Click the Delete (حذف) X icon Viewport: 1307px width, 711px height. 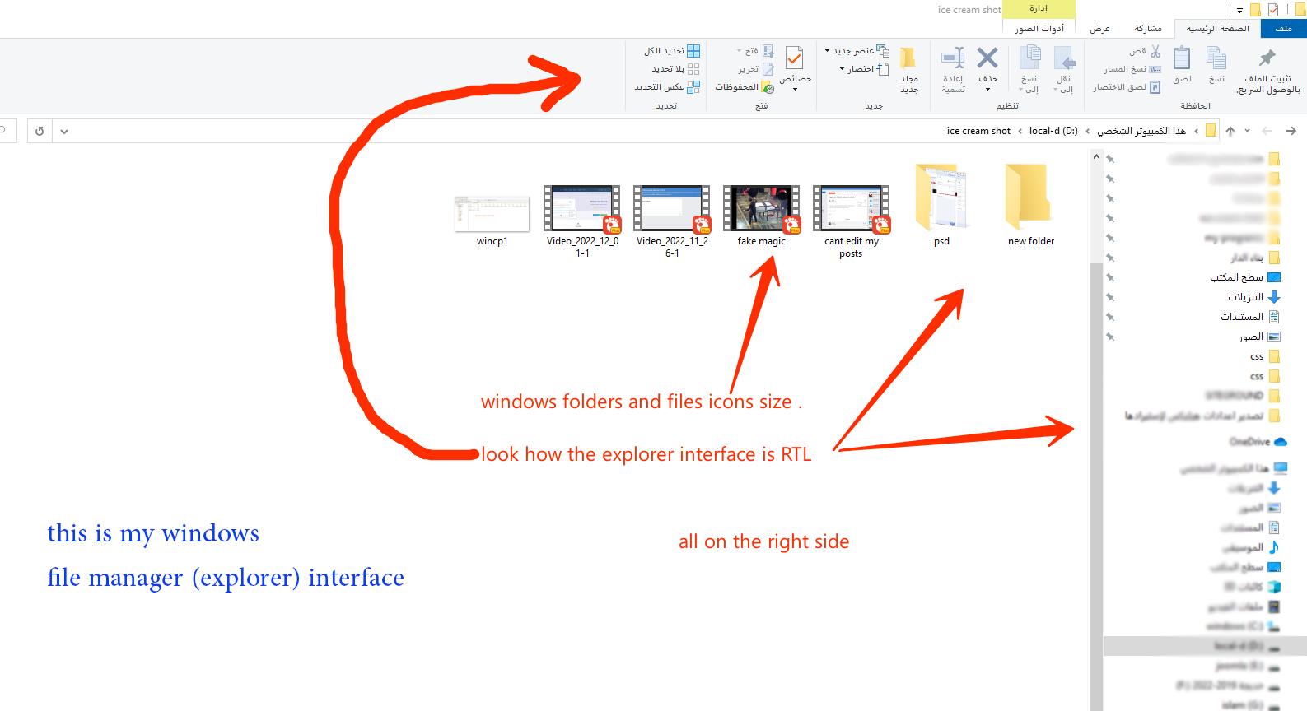987,58
